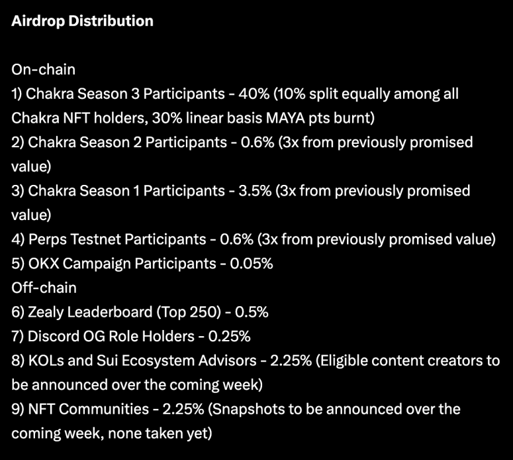Click the On-chain section label
Image resolution: width=513 pixels, height=460 pixels.
click(43, 70)
